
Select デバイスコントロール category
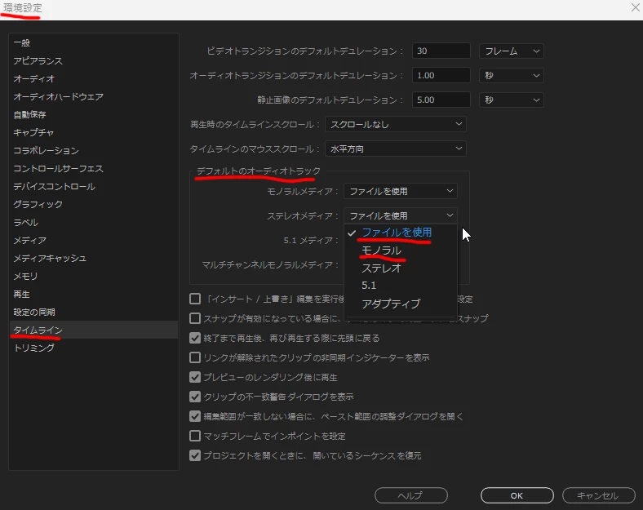(x=54, y=187)
